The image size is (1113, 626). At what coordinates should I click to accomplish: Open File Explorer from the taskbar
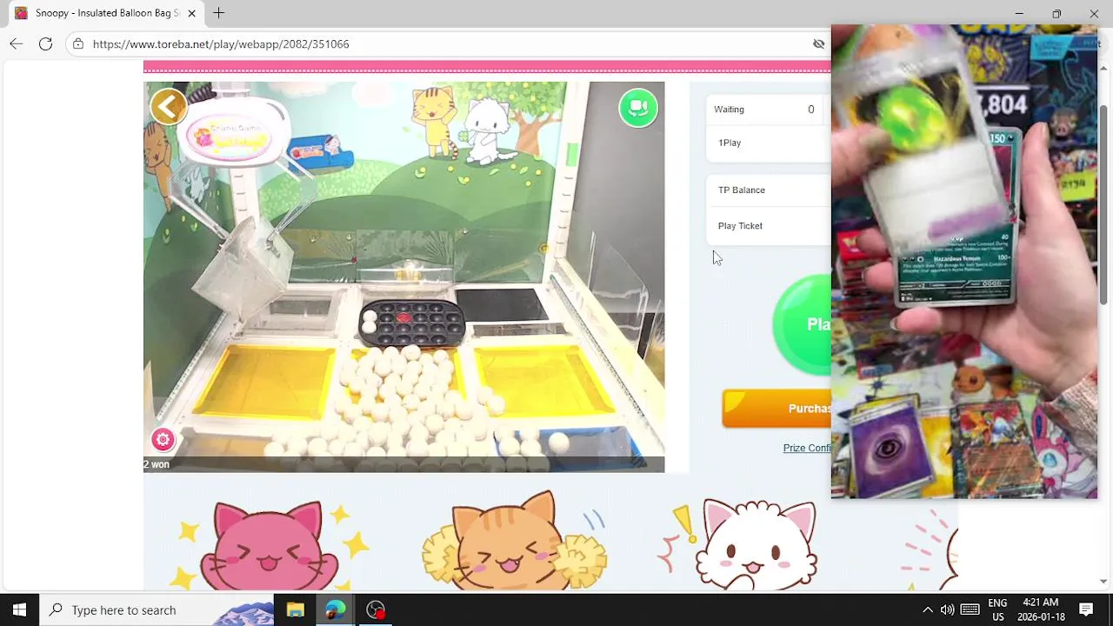296,609
